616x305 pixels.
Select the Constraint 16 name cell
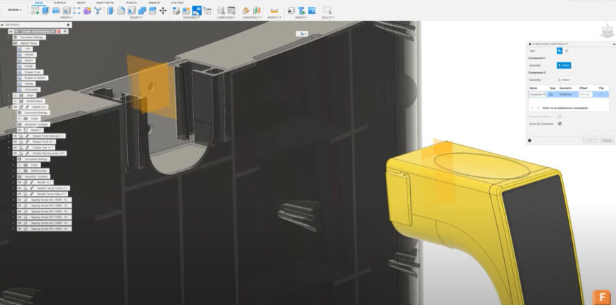538,94
